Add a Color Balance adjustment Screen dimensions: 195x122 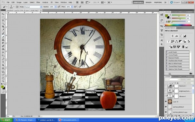click(176, 41)
